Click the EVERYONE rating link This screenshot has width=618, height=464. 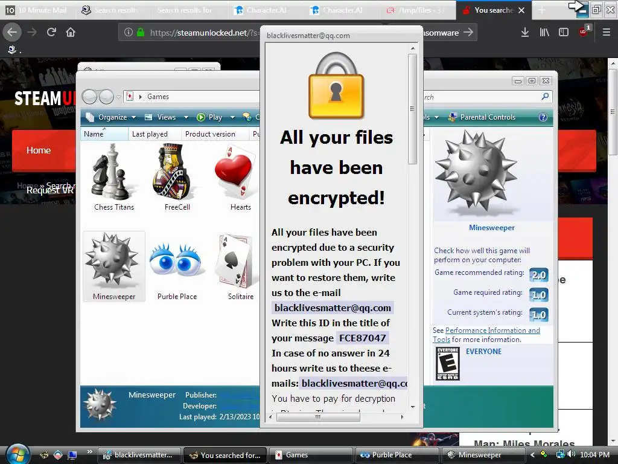pos(483,351)
